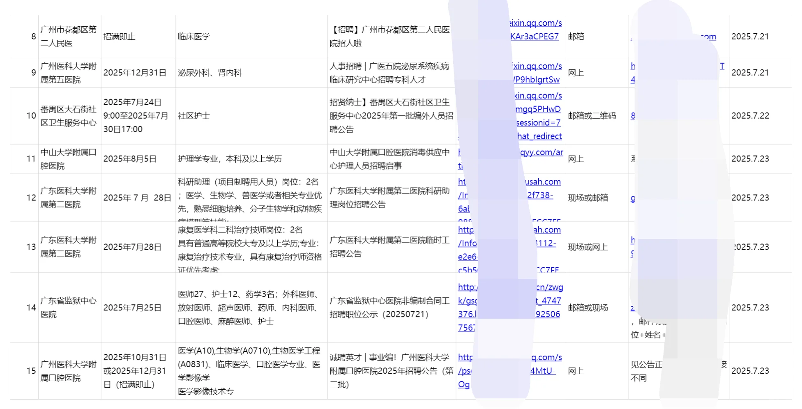Click the deadline 2025年10月31日或2025年12月31日
Viewport: 802px width, 409px height.
point(138,371)
